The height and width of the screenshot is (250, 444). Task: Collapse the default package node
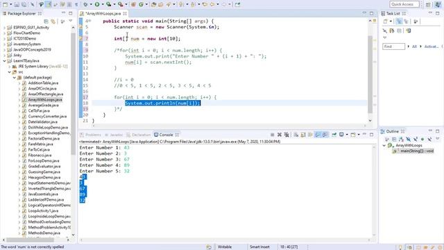coord(15,78)
